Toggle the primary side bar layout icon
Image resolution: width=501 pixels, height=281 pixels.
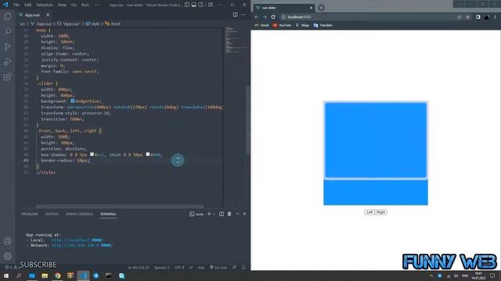click(x=187, y=5)
